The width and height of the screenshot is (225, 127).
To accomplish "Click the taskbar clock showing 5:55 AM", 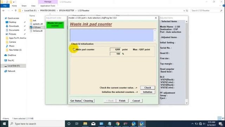I will (x=211, y=124).
